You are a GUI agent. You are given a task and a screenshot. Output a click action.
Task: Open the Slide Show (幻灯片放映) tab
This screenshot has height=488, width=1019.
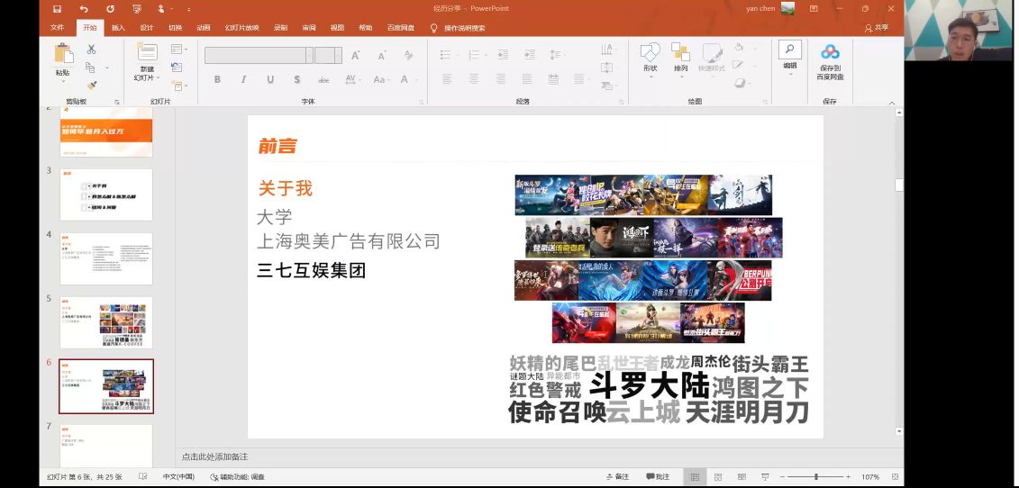click(241, 28)
